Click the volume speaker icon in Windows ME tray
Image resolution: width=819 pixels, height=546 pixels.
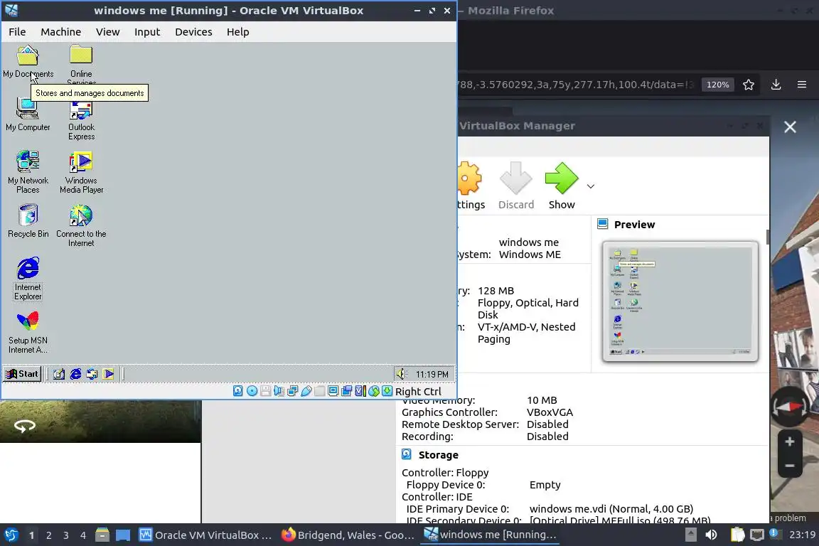coord(401,374)
